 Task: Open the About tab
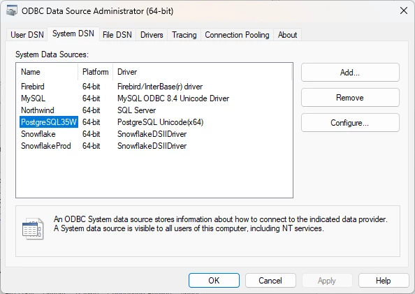tap(287, 35)
